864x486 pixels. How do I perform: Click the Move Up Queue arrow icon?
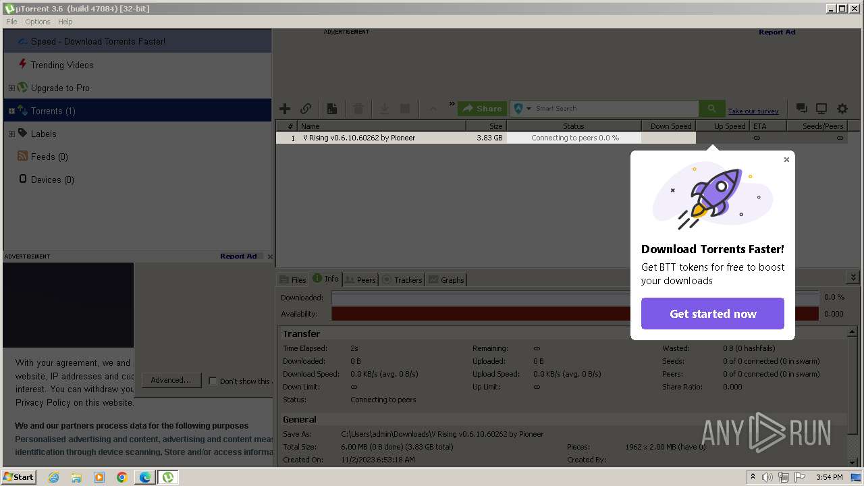click(433, 109)
